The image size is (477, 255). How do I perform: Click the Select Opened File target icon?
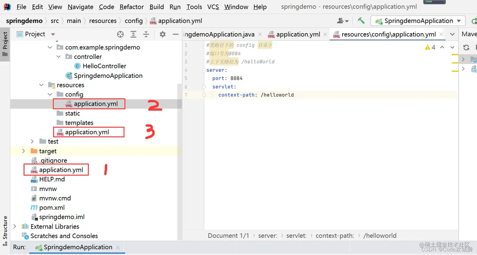click(x=120, y=34)
